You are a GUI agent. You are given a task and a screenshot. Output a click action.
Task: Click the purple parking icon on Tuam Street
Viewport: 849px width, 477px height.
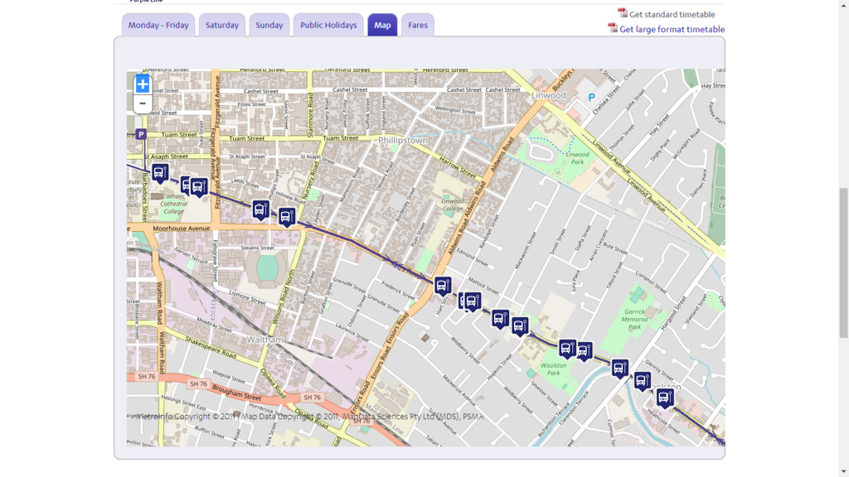pyautogui.click(x=141, y=135)
